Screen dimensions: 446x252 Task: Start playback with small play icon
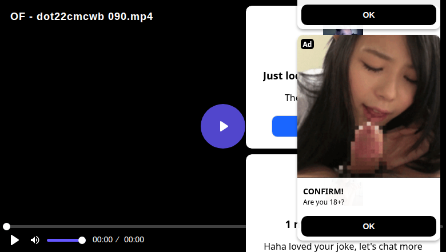coord(14,240)
